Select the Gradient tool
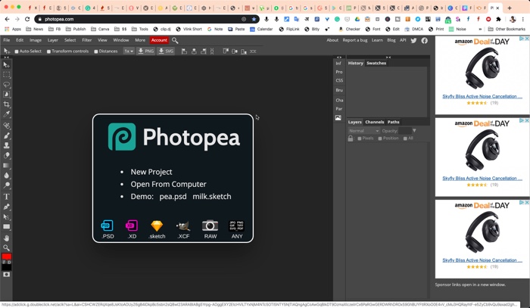Image resolution: width=530 pixels, height=308 pixels. tap(6, 166)
